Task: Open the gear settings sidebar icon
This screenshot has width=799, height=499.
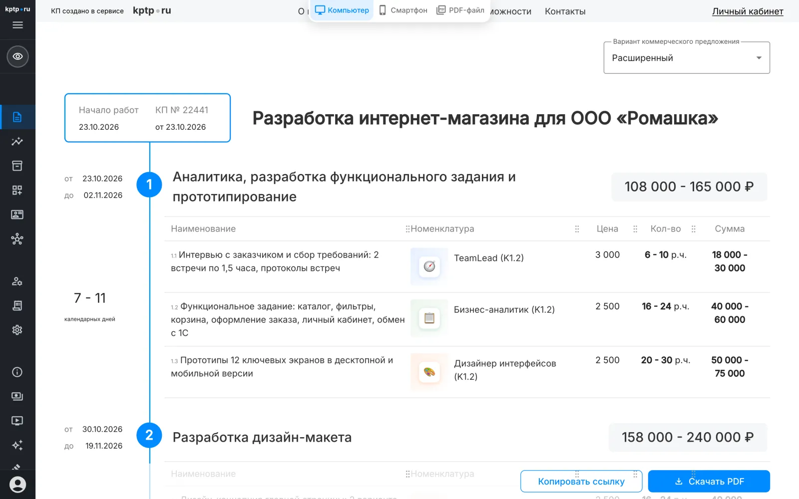Action: (17, 330)
